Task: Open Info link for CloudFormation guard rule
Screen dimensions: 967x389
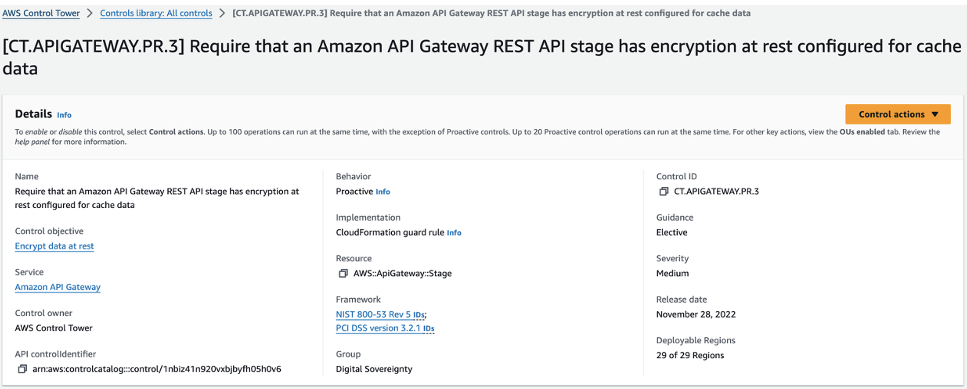Action: 454,233
